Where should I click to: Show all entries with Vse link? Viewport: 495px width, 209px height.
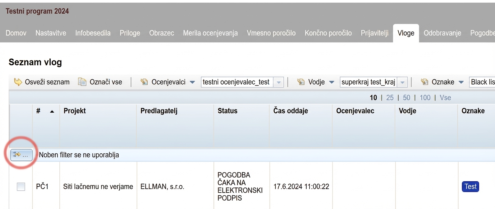445,98
